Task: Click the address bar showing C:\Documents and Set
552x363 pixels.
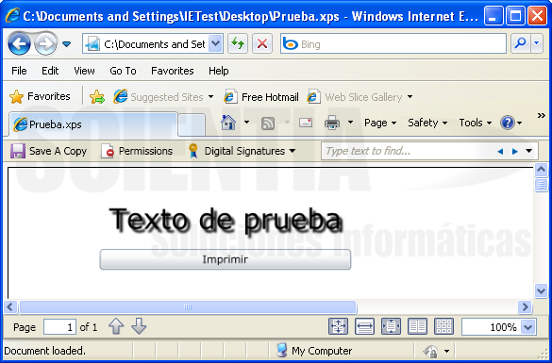Action: [x=145, y=44]
